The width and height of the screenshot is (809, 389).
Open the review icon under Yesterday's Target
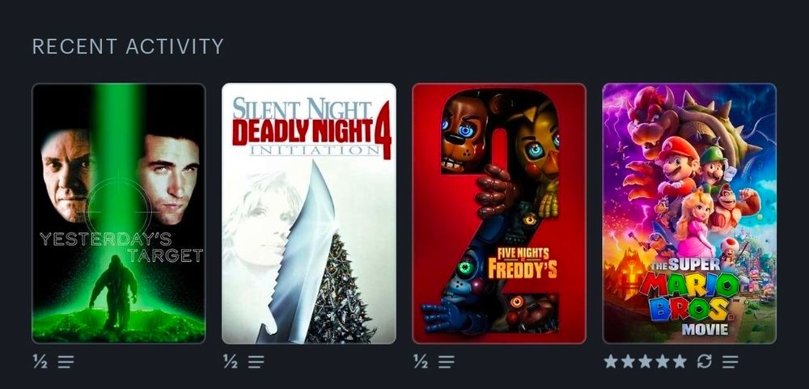(66, 362)
